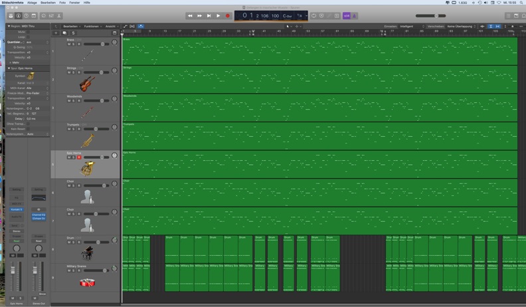This screenshot has width=526, height=307.
Task: Toggle the Flex view button
Action: pos(132,26)
